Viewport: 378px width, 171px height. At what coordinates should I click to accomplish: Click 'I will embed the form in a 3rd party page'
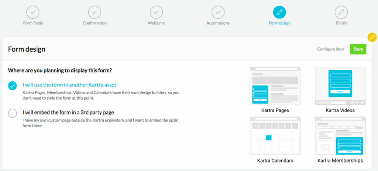[68, 112]
